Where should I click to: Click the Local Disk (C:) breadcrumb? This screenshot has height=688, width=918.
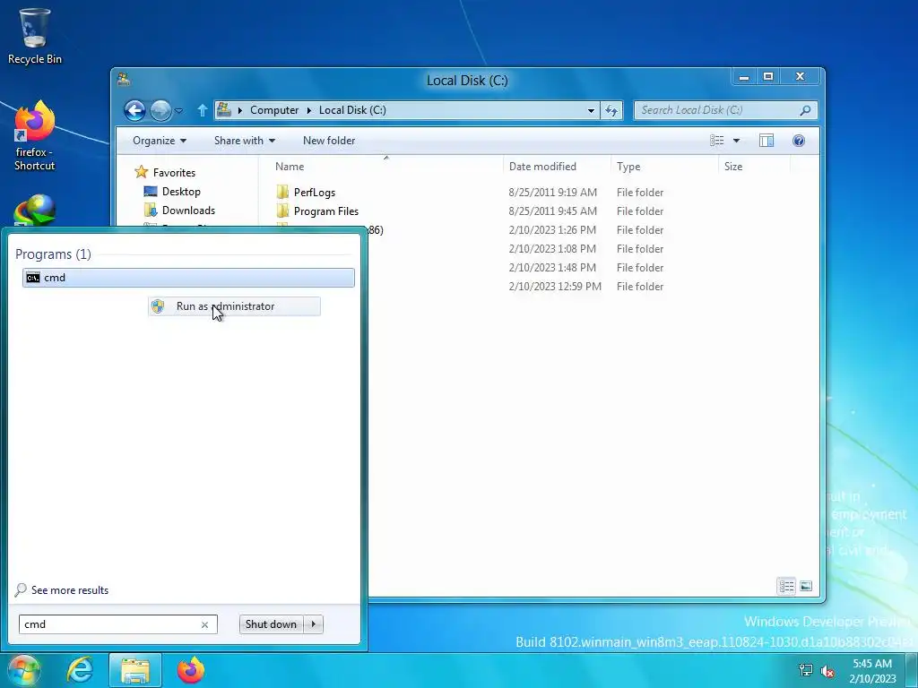click(352, 110)
